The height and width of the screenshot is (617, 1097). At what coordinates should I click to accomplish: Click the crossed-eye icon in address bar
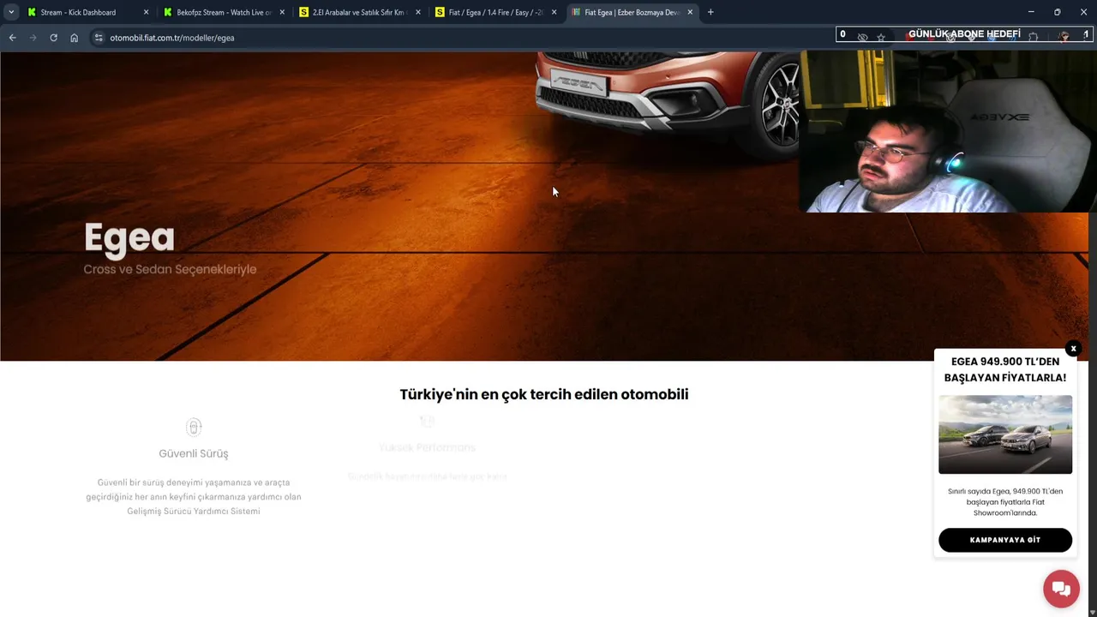(862, 38)
